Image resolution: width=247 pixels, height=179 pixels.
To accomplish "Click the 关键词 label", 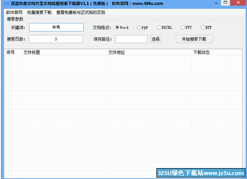I will pyautogui.click(x=18, y=28).
